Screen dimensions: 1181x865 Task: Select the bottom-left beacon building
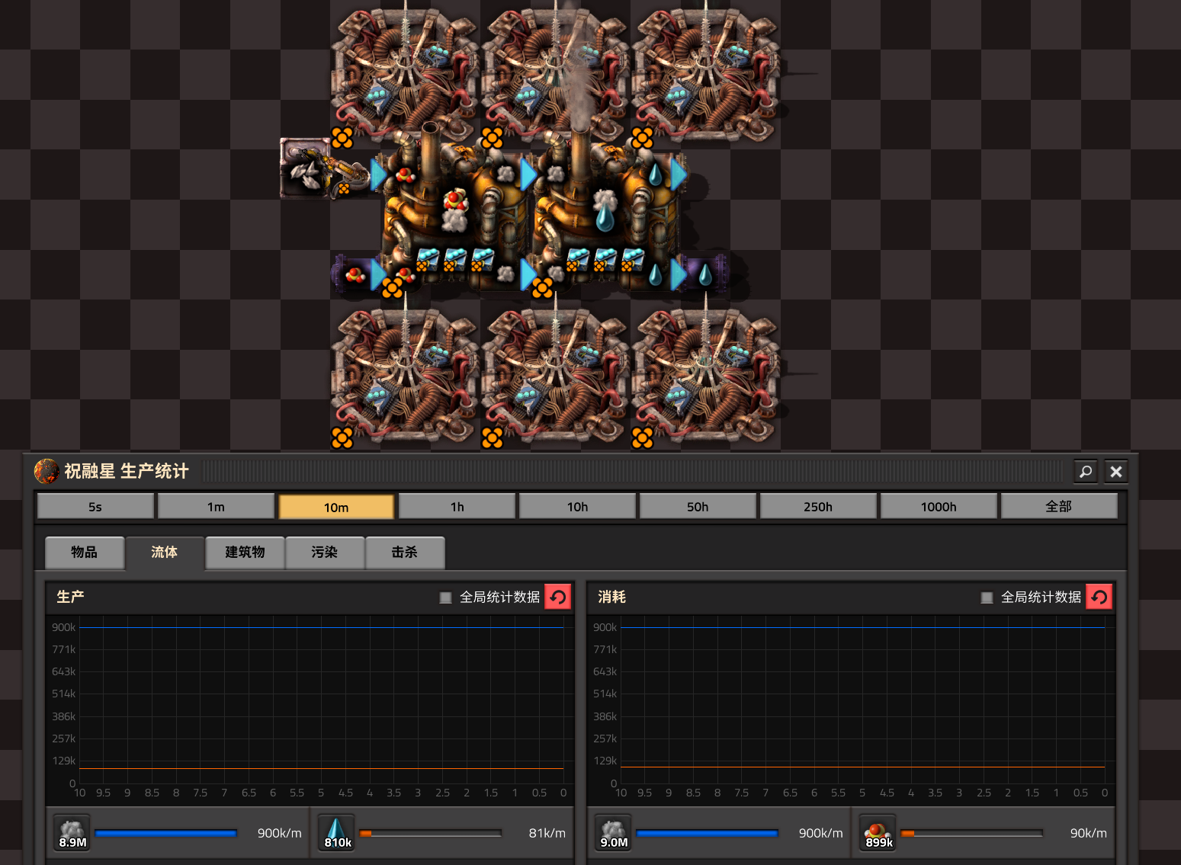click(405, 375)
